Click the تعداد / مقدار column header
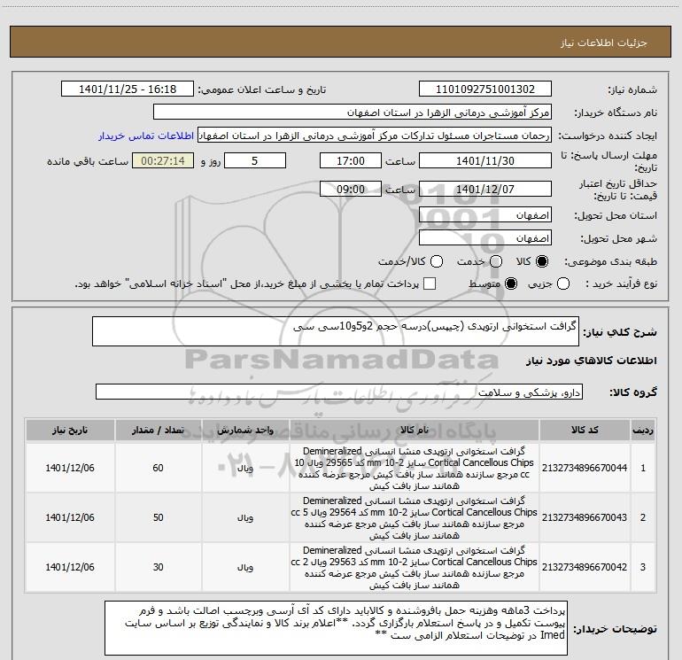Viewport: 682px width, 660px height. [159, 431]
